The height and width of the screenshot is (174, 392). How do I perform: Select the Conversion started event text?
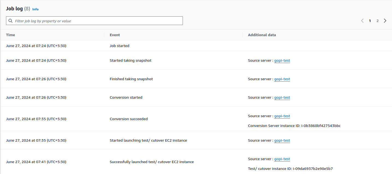126,98
